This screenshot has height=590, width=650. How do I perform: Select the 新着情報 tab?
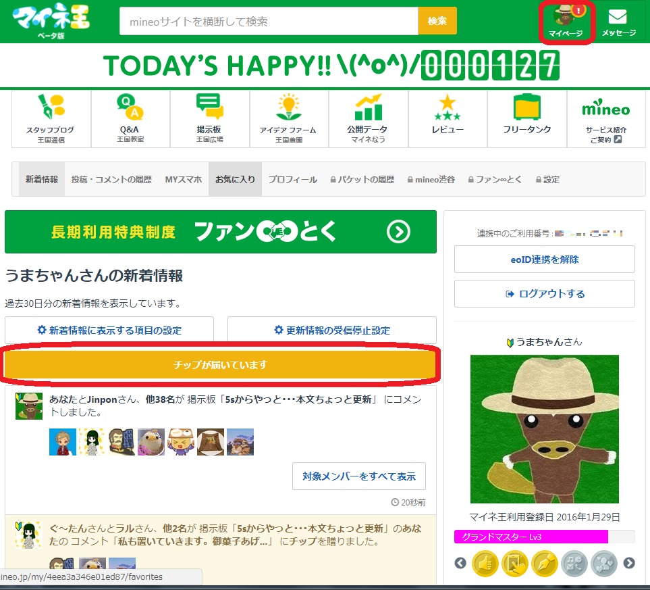point(41,179)
